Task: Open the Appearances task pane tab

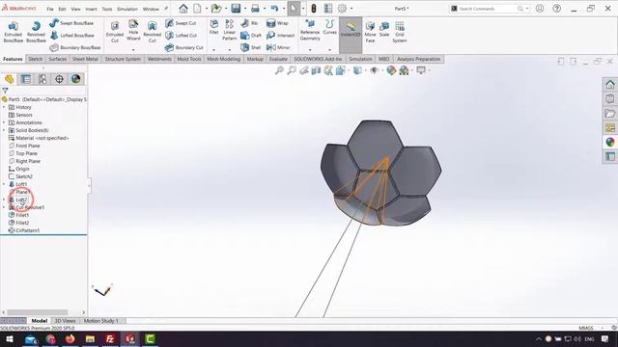Action: tap(609, 142)
